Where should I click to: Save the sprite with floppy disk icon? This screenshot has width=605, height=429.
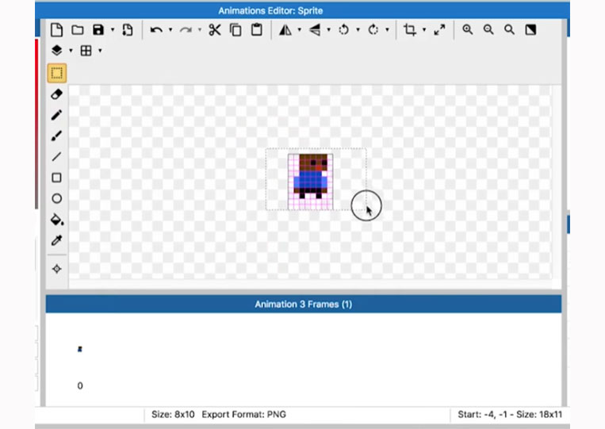coord(98,29)
